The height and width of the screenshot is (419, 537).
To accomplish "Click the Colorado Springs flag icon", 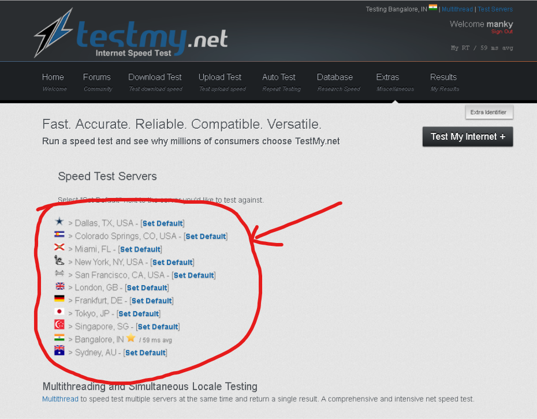I will coord(59,235).
